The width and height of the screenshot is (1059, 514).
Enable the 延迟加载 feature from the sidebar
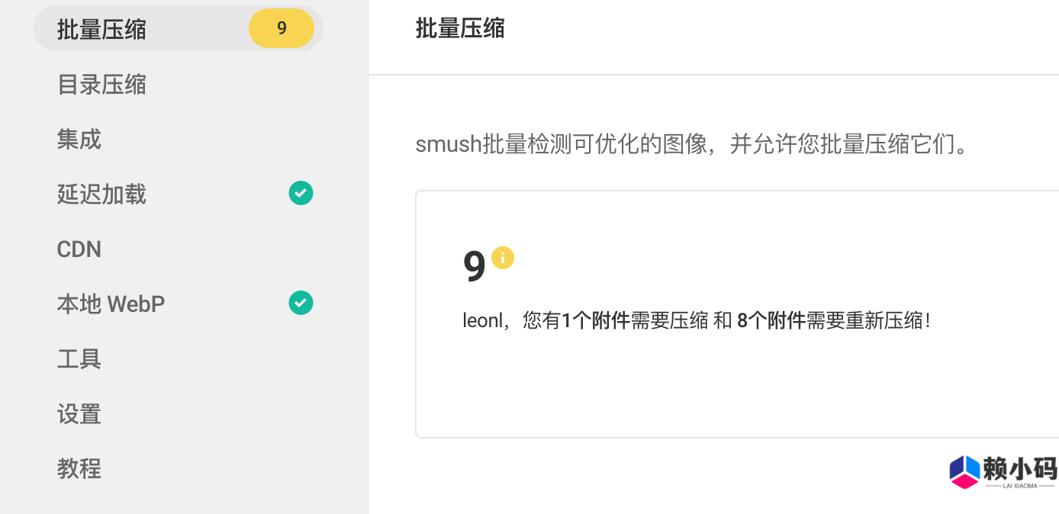pyautogui.click(x=100, y=194)
